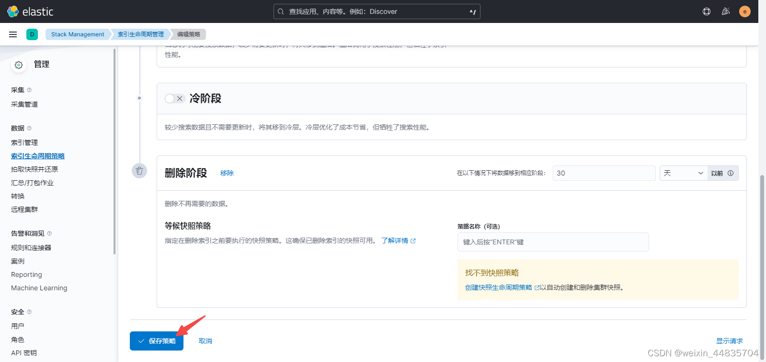
Task: Open 角色 in sidebar
Action: [x=18, y=340]
